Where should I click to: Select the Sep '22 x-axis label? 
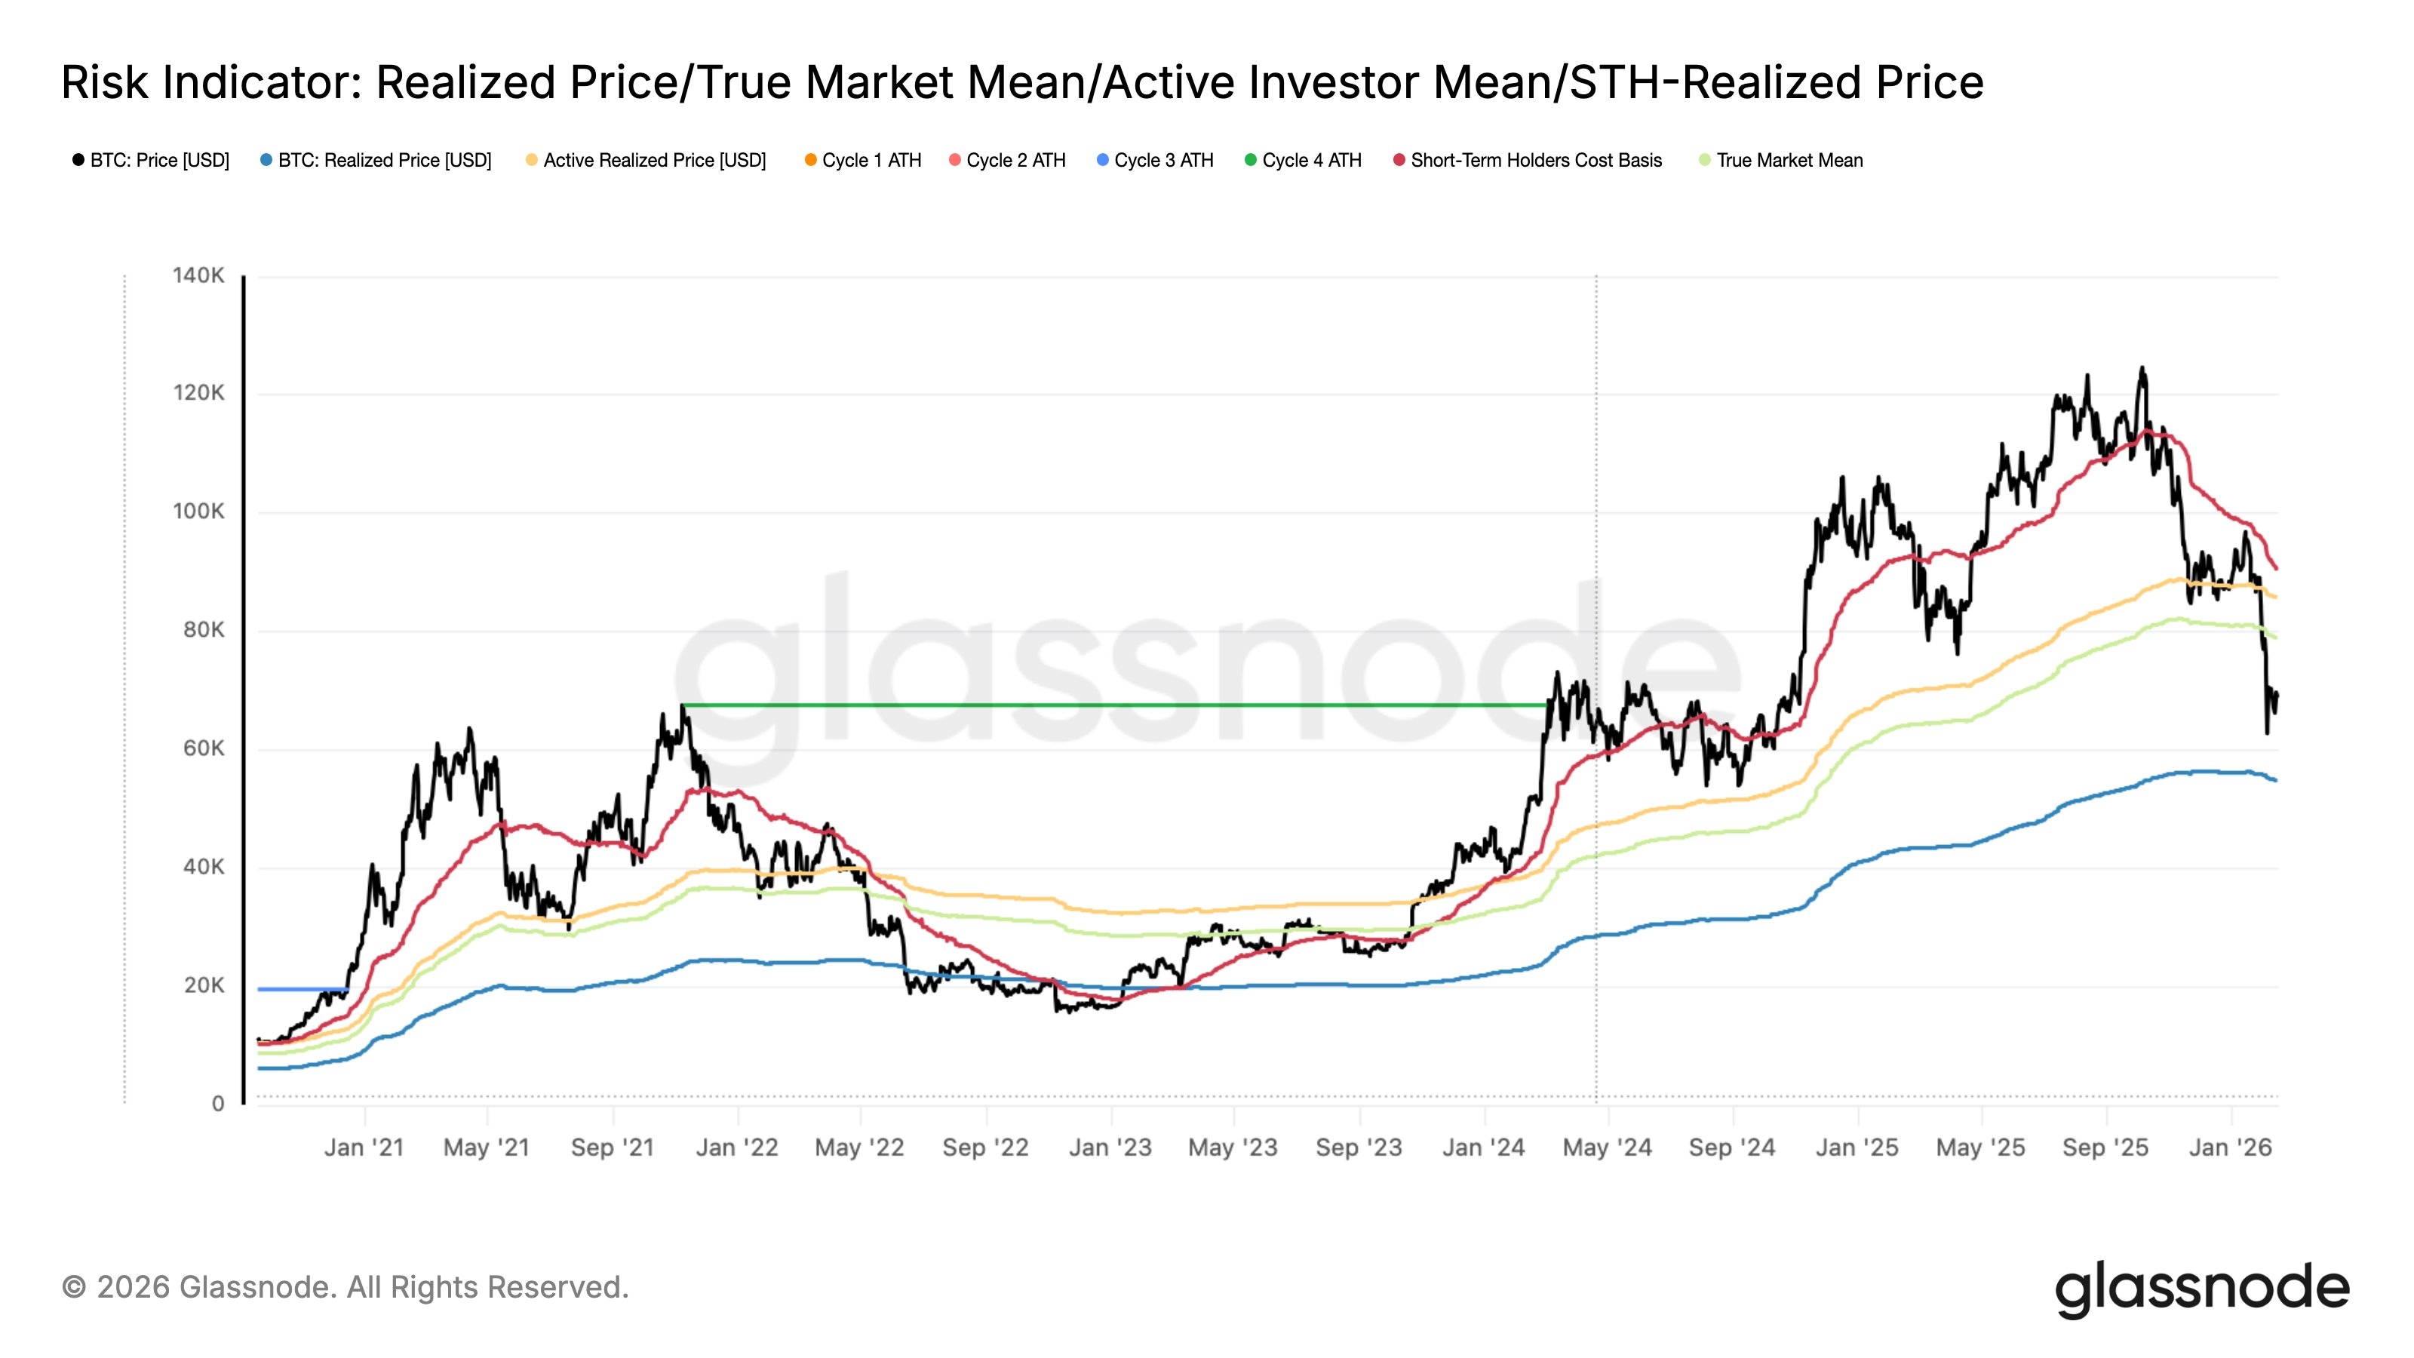tap(985, 1148)
